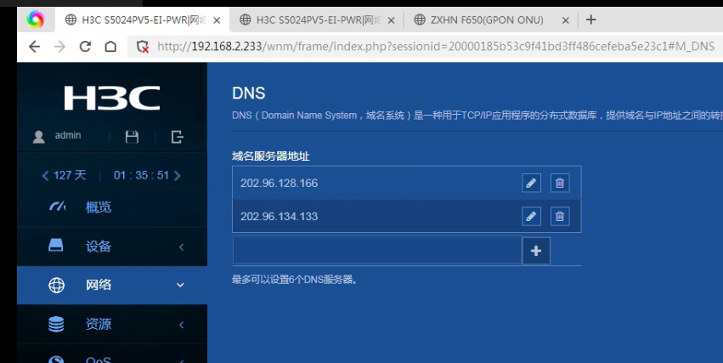Show previous uptime info with left arrow
723x363 pixels.
pyautogui.click(x=45, y=175)
